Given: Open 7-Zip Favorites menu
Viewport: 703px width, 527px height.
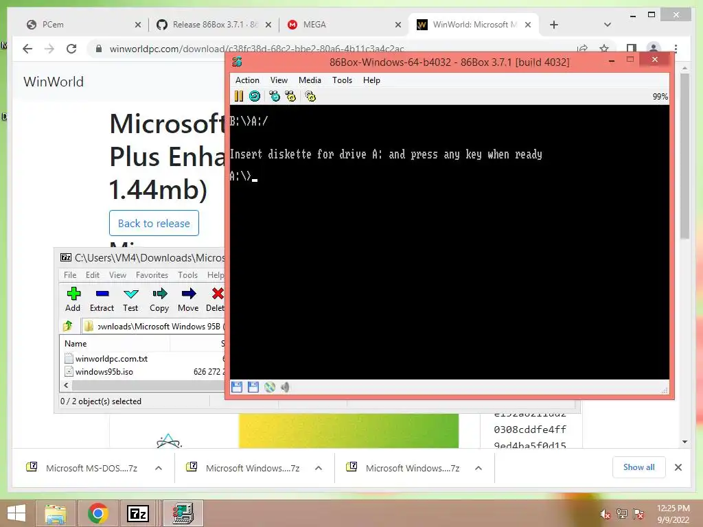Looking at the screenshot, I should [x=152, y=274].
